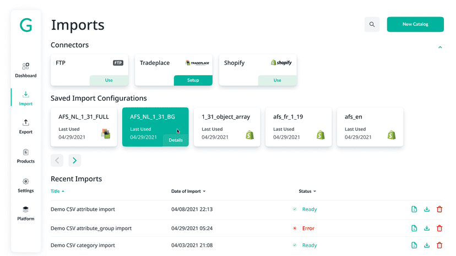The height and width of the screenshot is (256, 456).
Task: Open the search icon button
Action: tap(372, 24)
